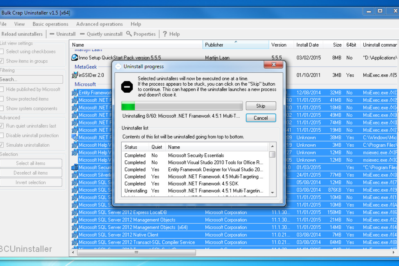Click the main list scroll left arrow
Screen dimensions: 399x266
(x=73, y=253)
